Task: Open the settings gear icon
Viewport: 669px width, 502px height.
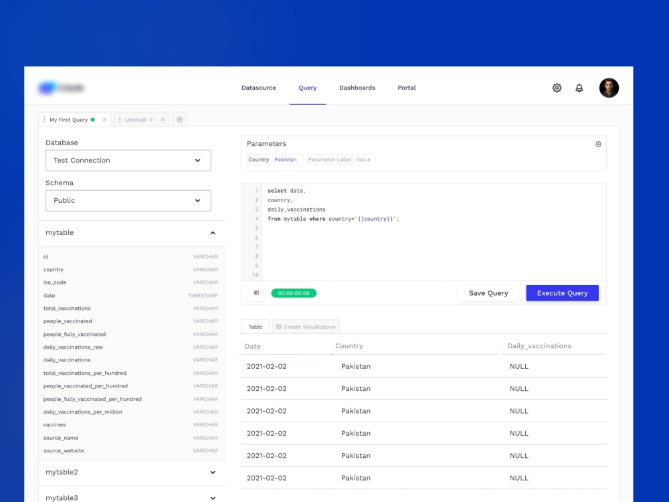Action: click(x=557, y=88)
